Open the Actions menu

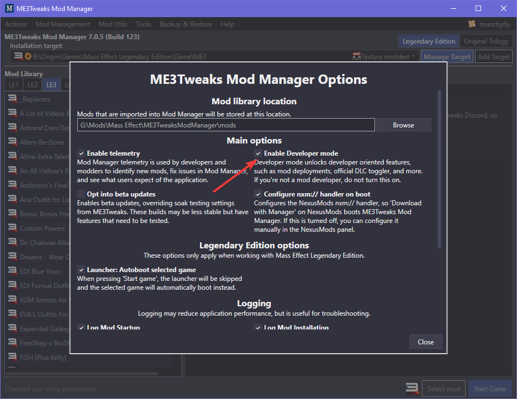click(15, 24)
